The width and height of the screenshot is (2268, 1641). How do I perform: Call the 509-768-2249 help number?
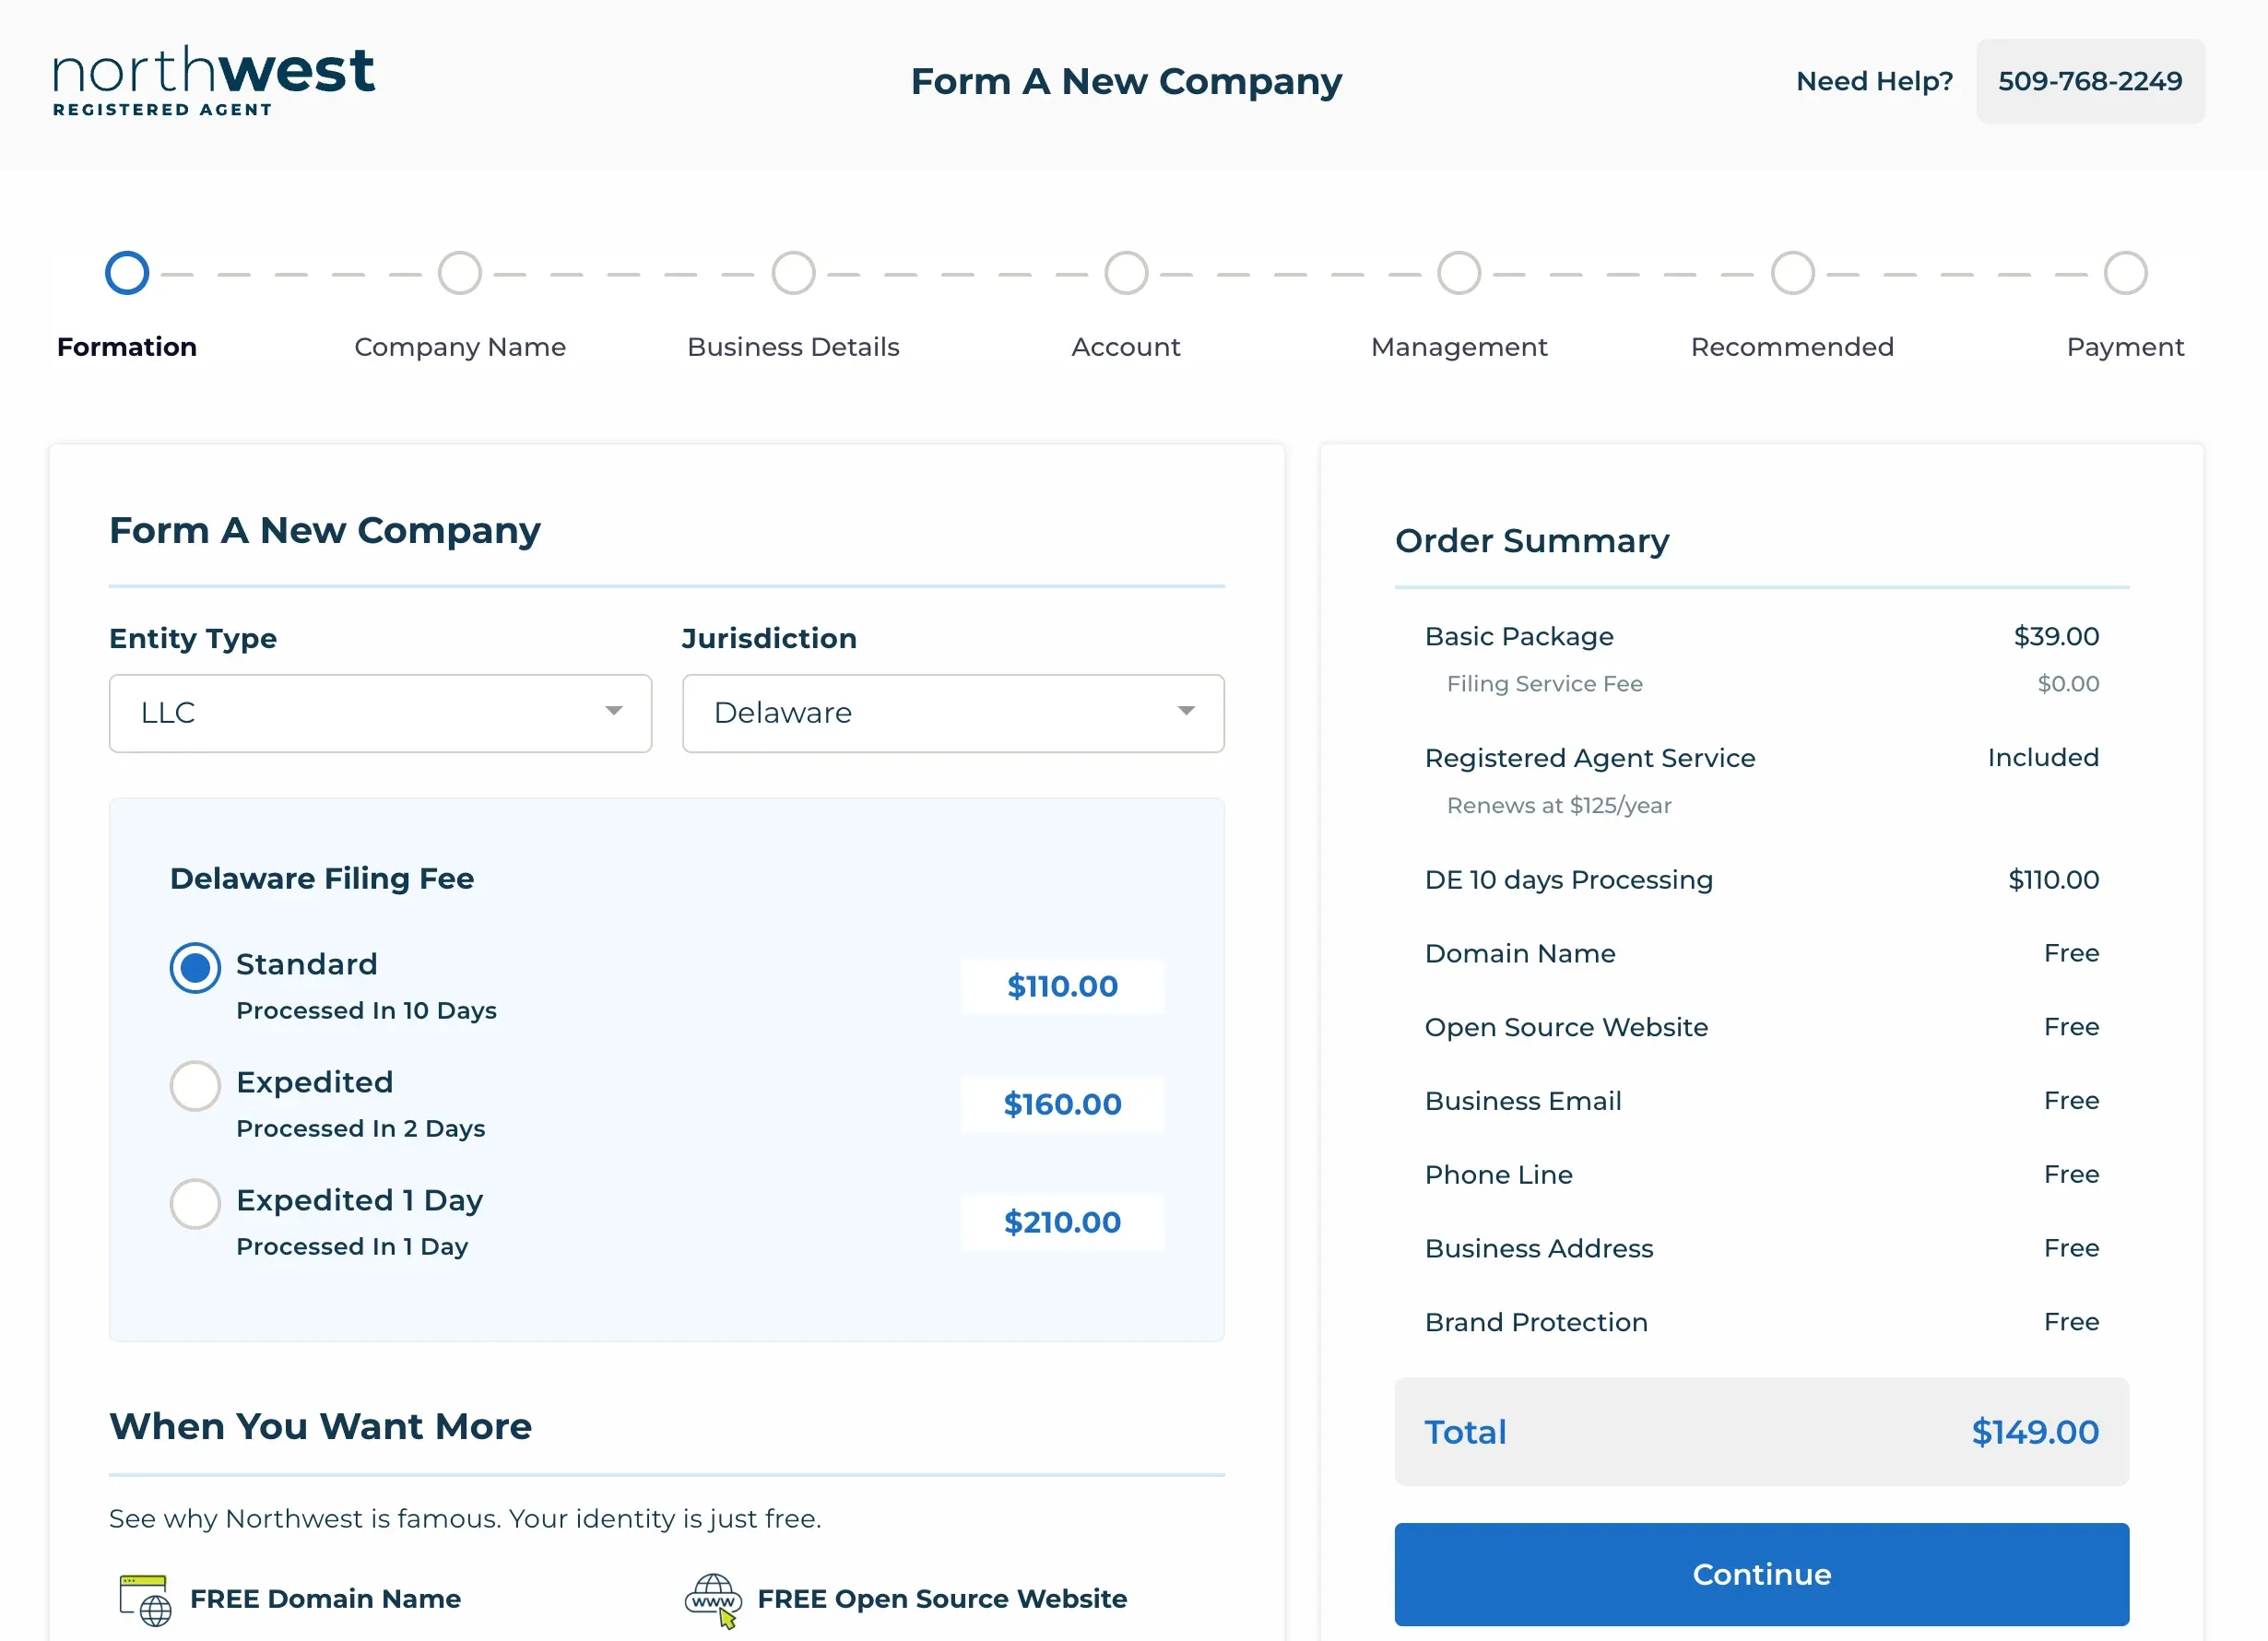2090,81
